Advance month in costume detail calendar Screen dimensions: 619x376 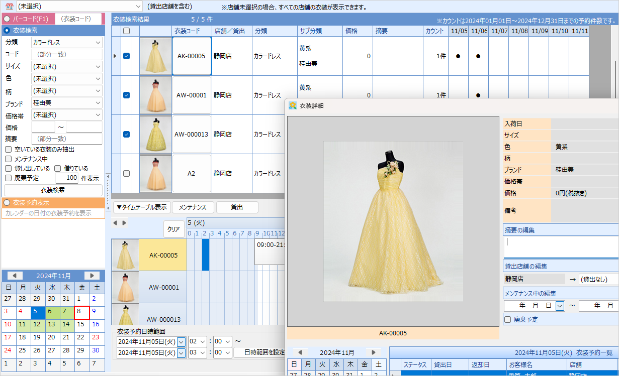373,352
